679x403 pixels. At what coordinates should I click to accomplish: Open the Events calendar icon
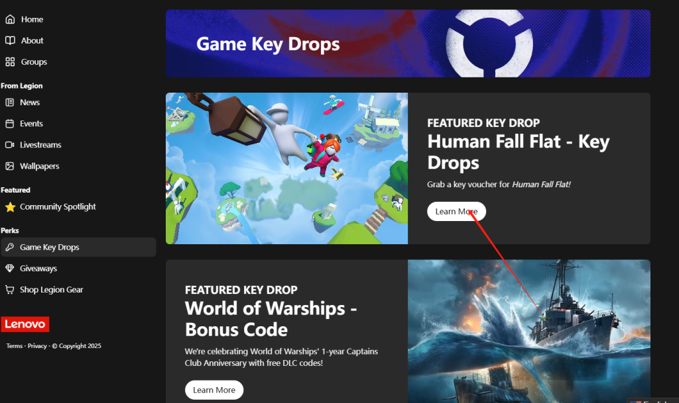point(9,124)
